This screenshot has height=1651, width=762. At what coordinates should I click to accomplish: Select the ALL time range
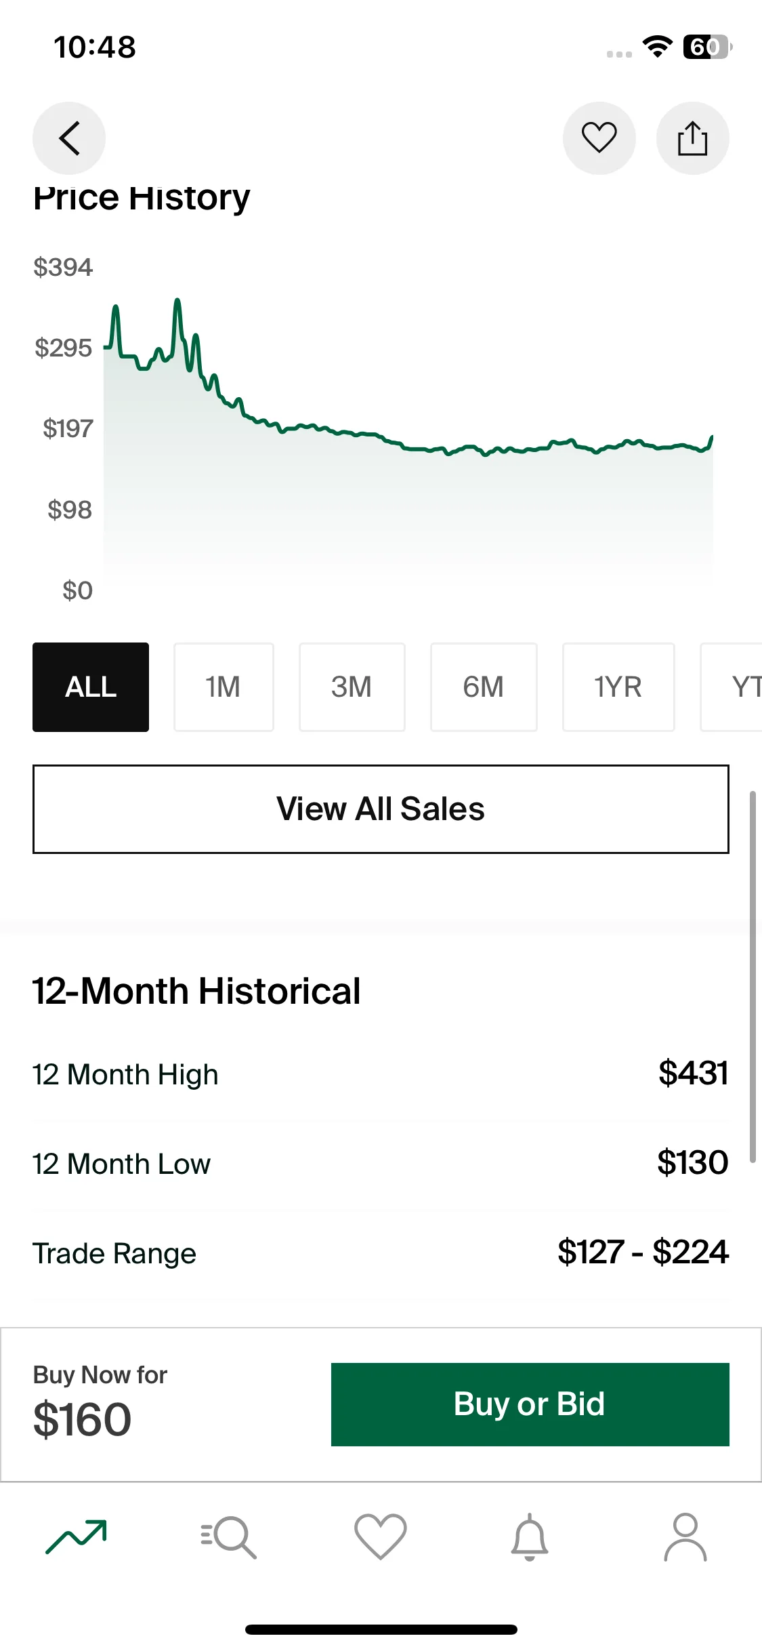click(91, 687)
